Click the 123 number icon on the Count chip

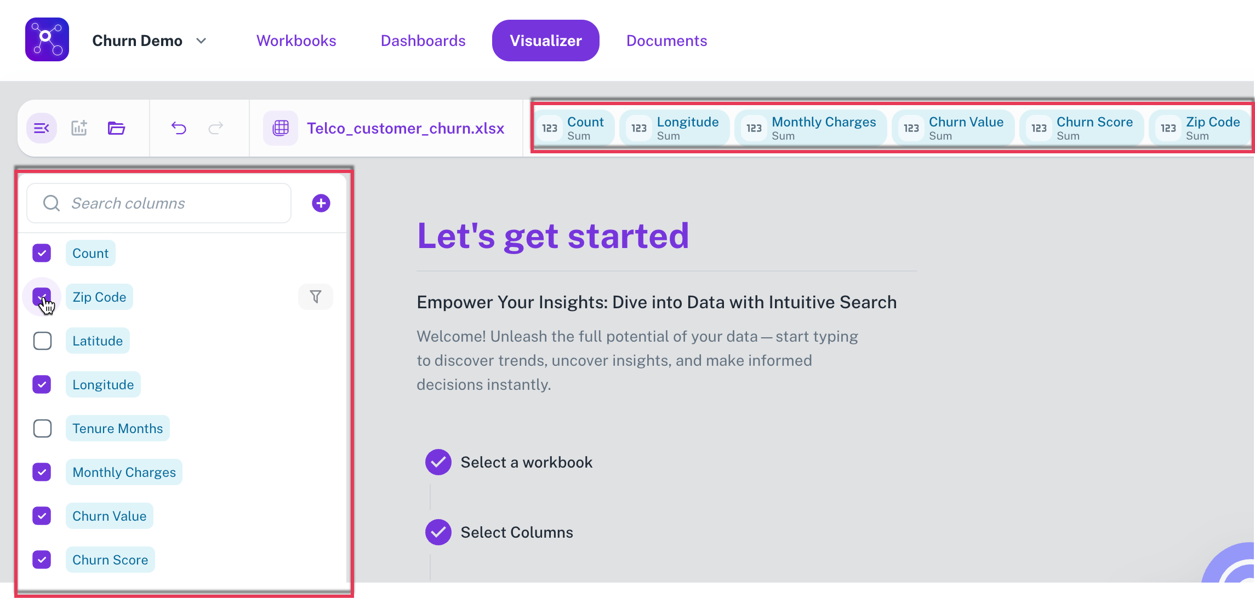550,128
